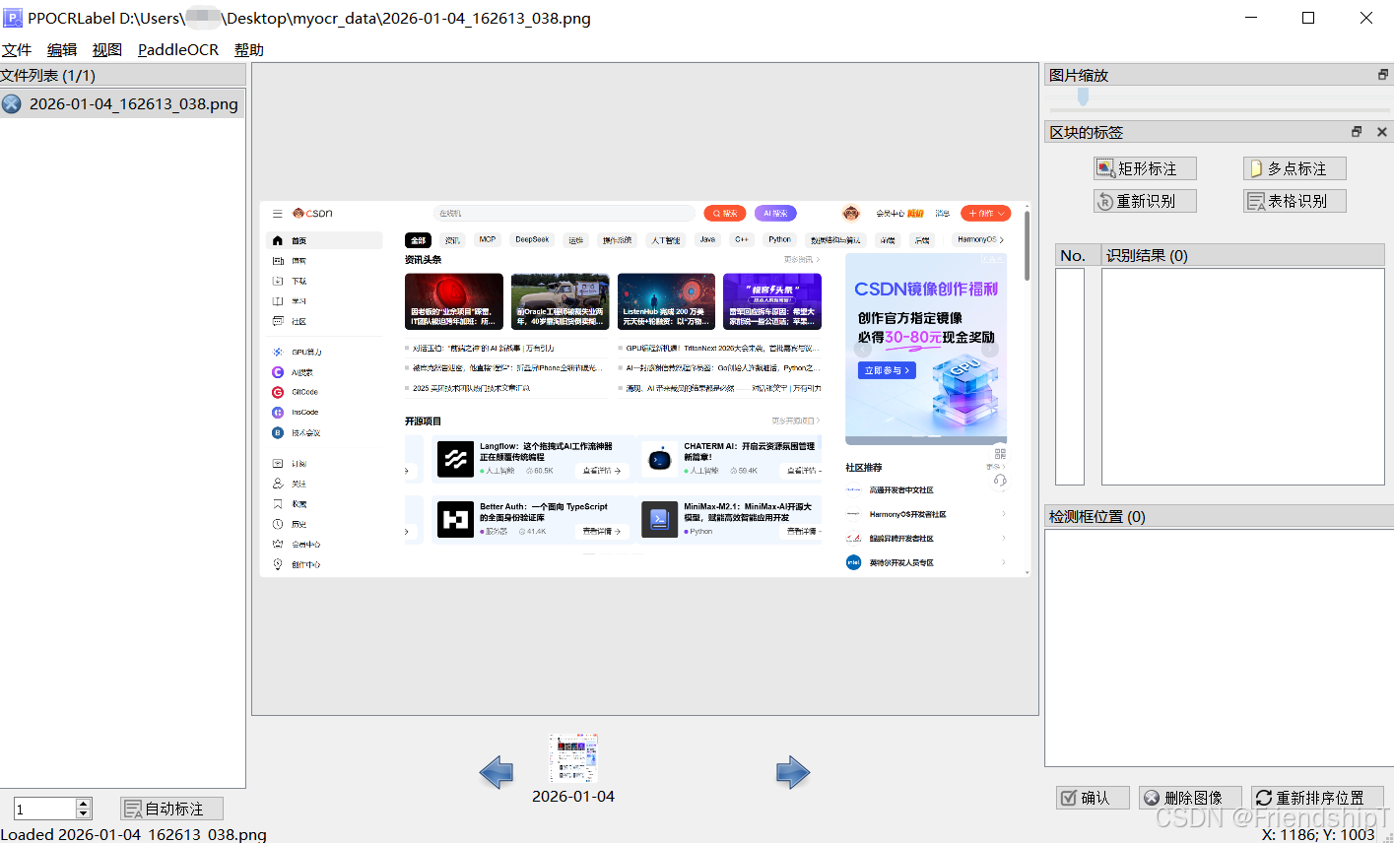Click the 自动标注 button
This screenshot has width=1394, height=843.
tap(171, 809)
